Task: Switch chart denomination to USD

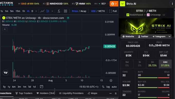Action: coord(93,11)
